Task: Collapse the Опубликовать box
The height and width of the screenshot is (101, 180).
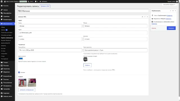Action: 175,11
